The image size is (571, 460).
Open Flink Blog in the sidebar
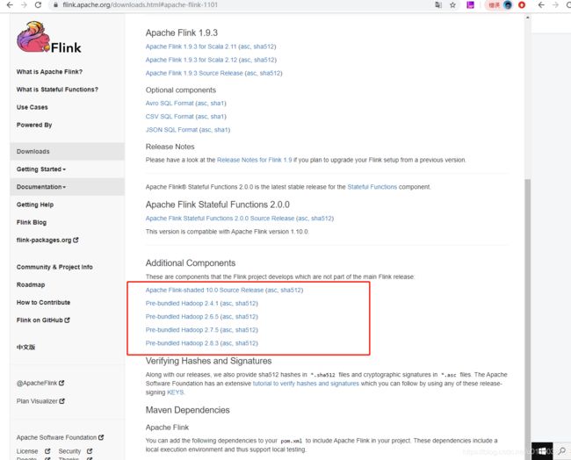click(x=32, y=222)
